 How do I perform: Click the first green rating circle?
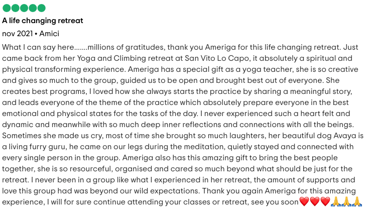7,8
